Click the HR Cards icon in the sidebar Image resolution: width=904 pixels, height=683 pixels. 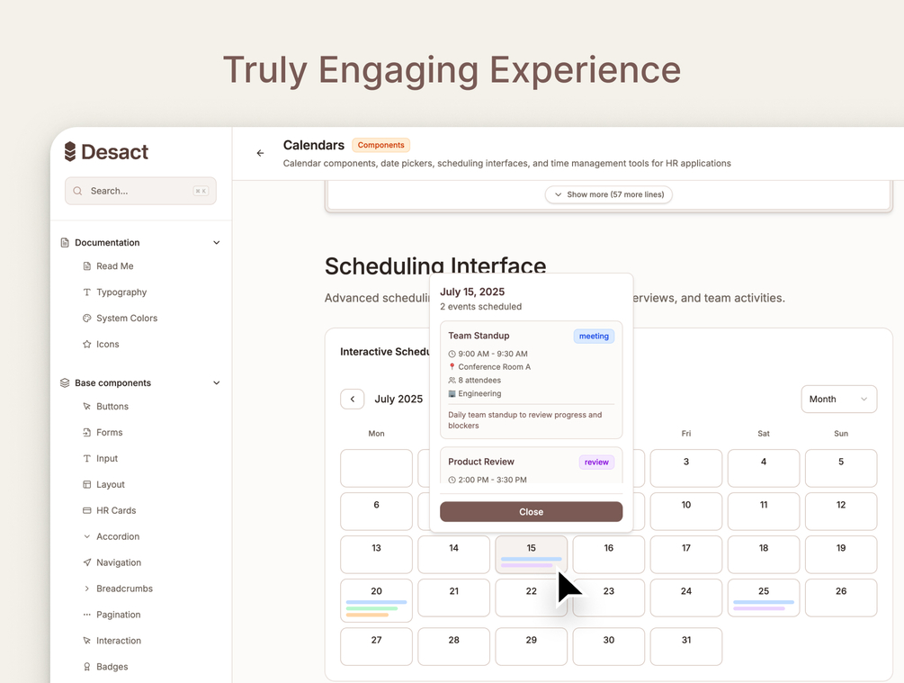87,511
